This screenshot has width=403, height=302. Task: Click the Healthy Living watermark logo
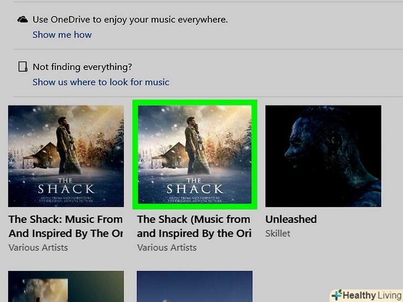coord(367,295)
